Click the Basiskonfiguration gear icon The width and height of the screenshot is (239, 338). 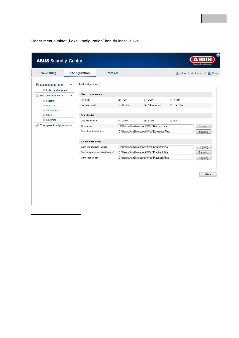37,96
